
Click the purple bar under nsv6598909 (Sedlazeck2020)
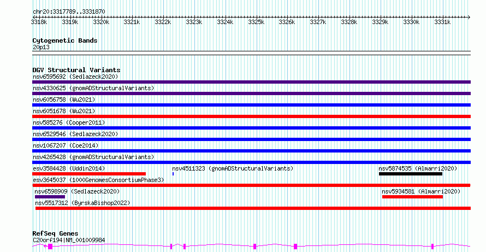(x=50, y=197)
